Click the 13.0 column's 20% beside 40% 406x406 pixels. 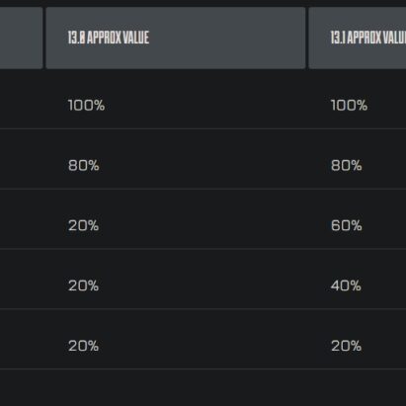(83, 285)
